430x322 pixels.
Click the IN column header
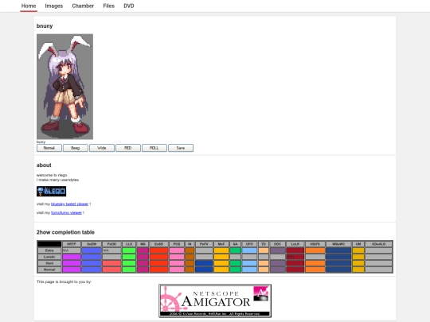click(x=190, y=244)
